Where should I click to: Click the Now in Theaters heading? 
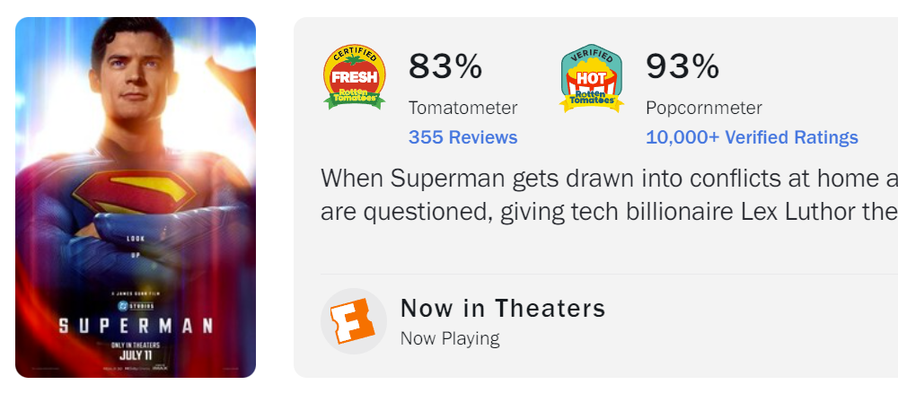(x=503, y=308)
